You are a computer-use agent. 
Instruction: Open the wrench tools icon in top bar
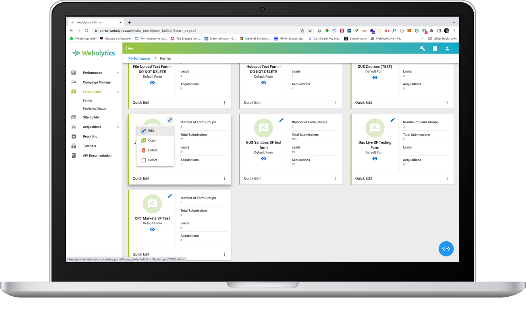[x=423, y=48]
